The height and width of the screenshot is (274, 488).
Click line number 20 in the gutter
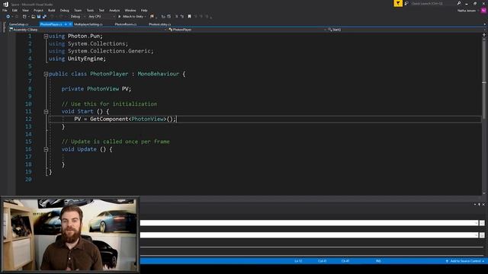click(x=28, y=180)
